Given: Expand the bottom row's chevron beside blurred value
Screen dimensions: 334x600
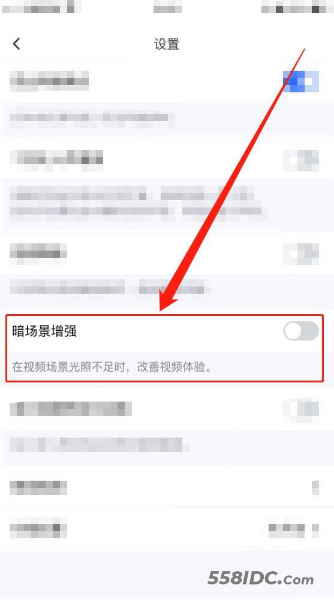Looking at the screenshot, I should point(315,529).
